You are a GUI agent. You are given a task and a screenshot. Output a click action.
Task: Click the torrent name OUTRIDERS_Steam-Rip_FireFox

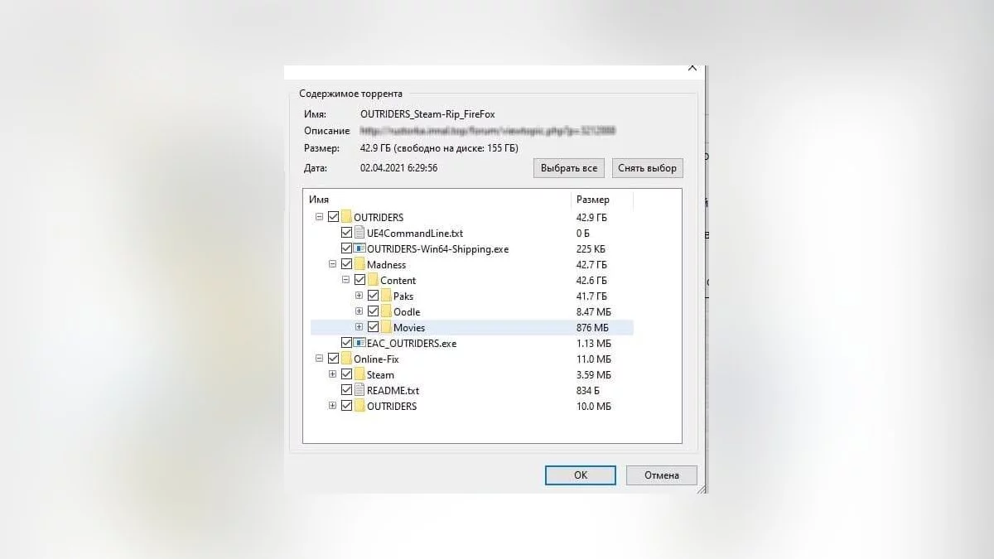coord(427,113)
